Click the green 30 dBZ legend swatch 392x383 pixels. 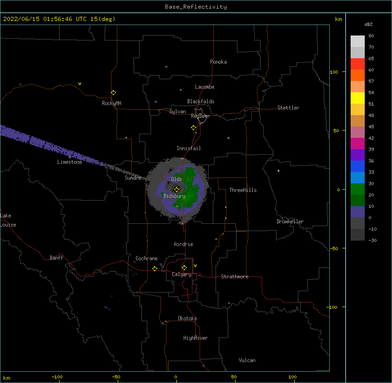coord(357,189)
